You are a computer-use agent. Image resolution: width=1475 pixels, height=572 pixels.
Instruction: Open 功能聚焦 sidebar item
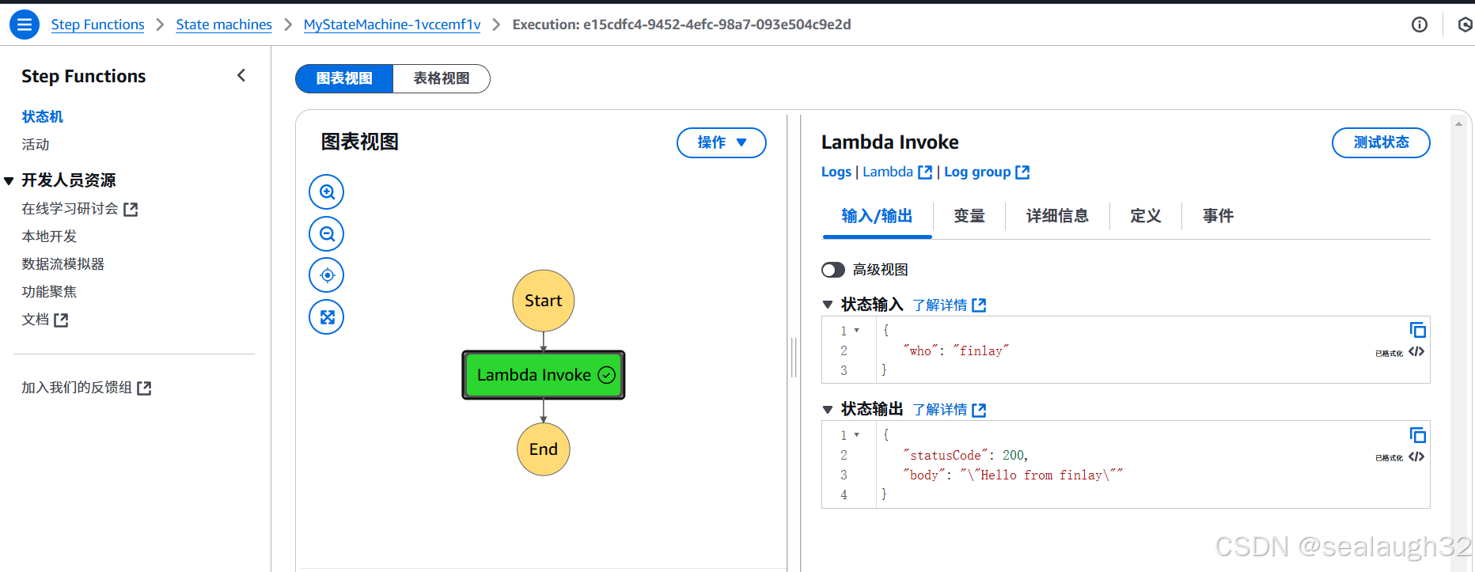click(49, 292)
